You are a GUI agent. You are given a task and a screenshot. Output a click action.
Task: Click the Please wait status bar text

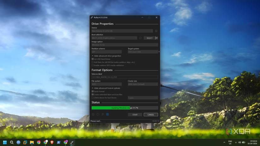click(96, 121)
